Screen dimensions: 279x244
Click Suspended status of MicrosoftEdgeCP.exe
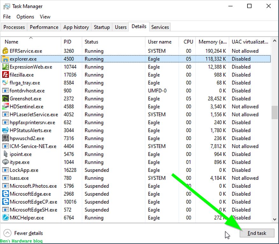click(97, 202)
